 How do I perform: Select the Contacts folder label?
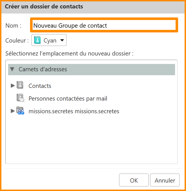40,86
